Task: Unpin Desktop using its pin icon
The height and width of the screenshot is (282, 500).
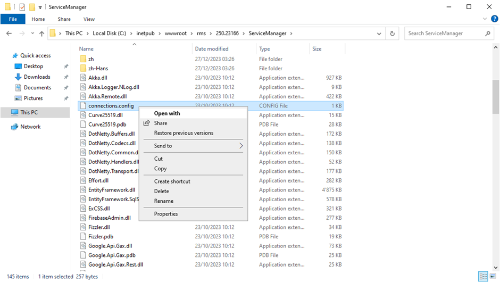Action: [66, 67]
